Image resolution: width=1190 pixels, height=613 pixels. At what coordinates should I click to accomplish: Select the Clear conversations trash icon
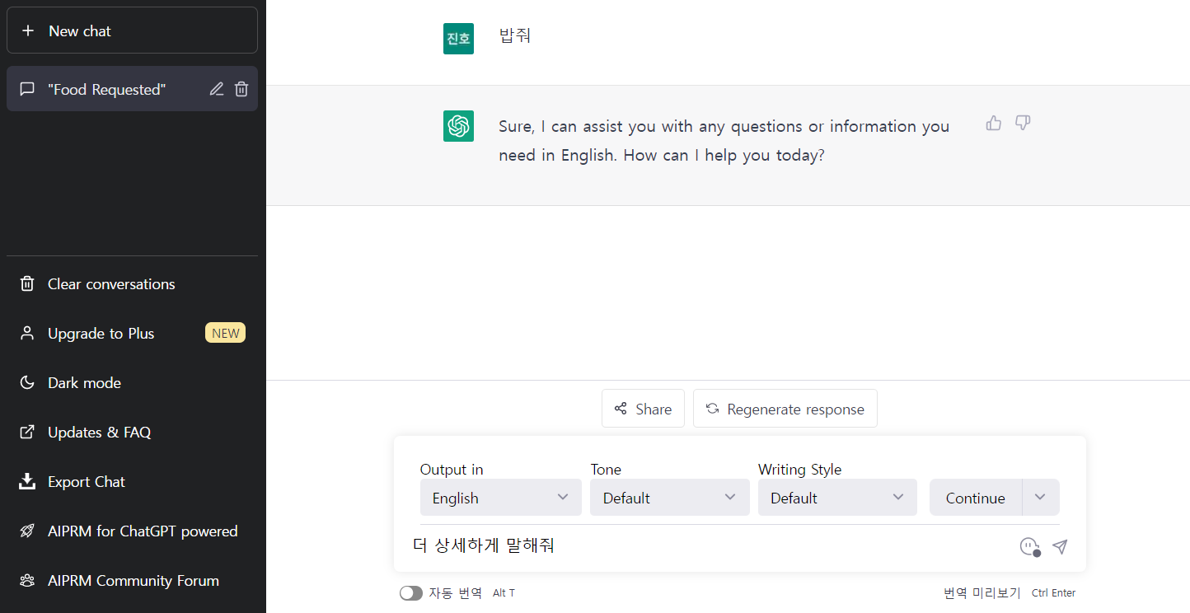coord(26,283)
